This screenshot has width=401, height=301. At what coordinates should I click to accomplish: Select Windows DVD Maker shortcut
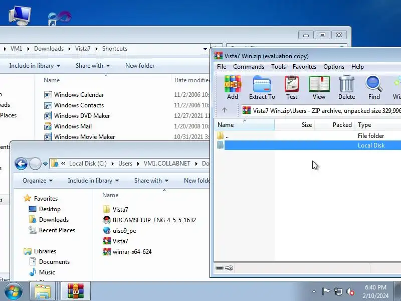pos(77,116)
